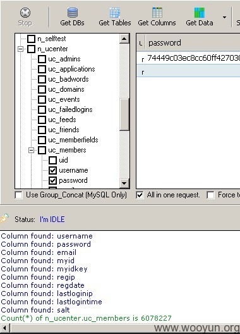Screen dimensions: 240x334
Task: Click the status bar icon beside Status
Action: [x=4, y=218]
